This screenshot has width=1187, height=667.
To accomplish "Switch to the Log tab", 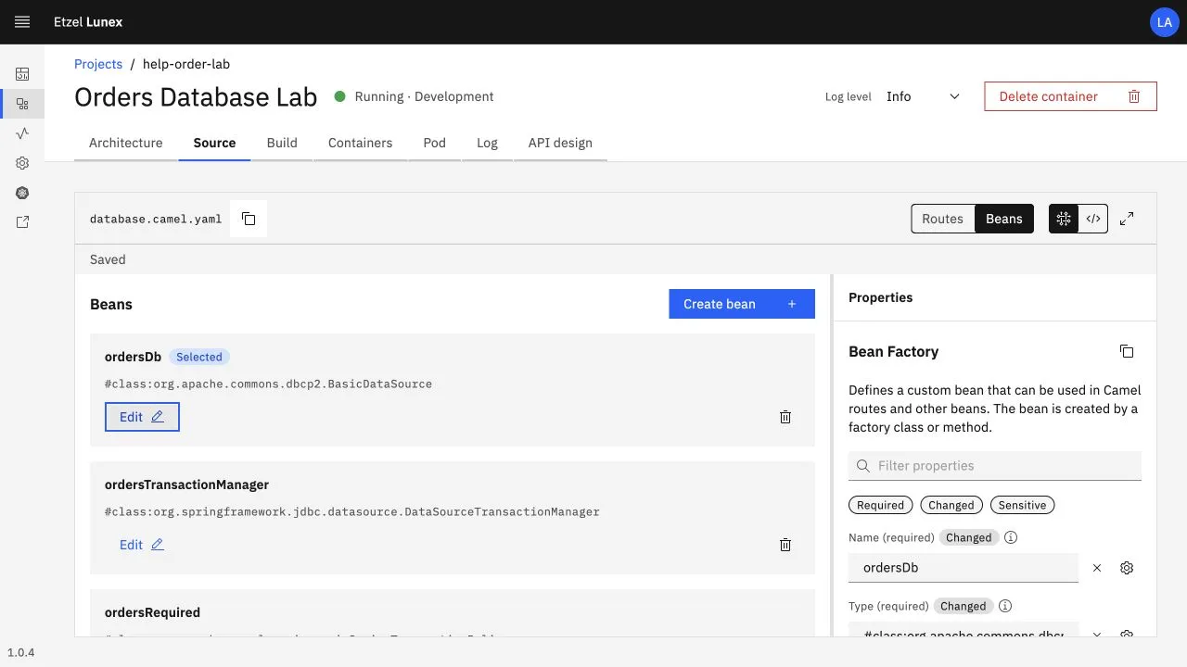I will click(487, 143).
